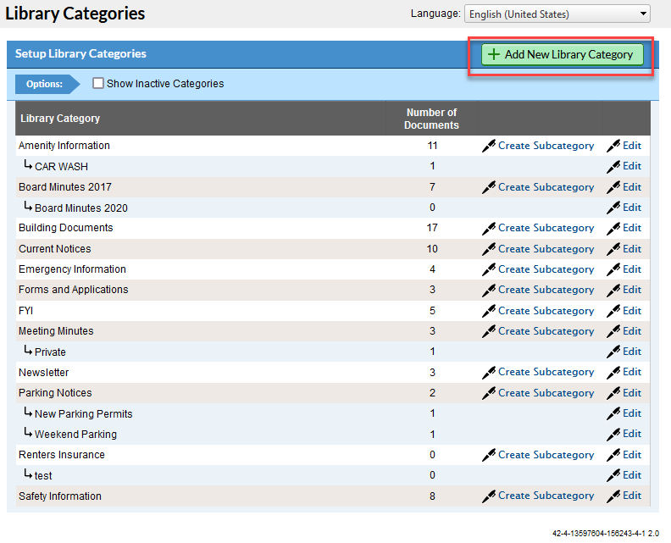Toggle Show Inactive Categories checkbox
Image resolution: width=671 pixels, height=543 pixels.
click(x=98, y=83)
